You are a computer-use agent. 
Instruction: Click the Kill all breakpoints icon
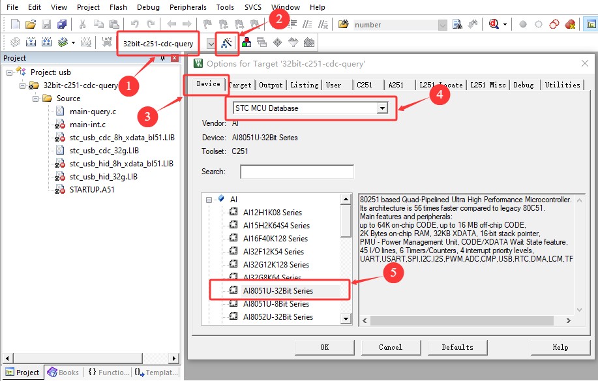[571, 25]
